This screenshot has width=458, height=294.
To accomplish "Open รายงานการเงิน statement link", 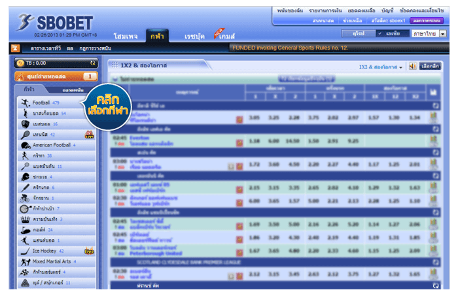I will (325, 10).
